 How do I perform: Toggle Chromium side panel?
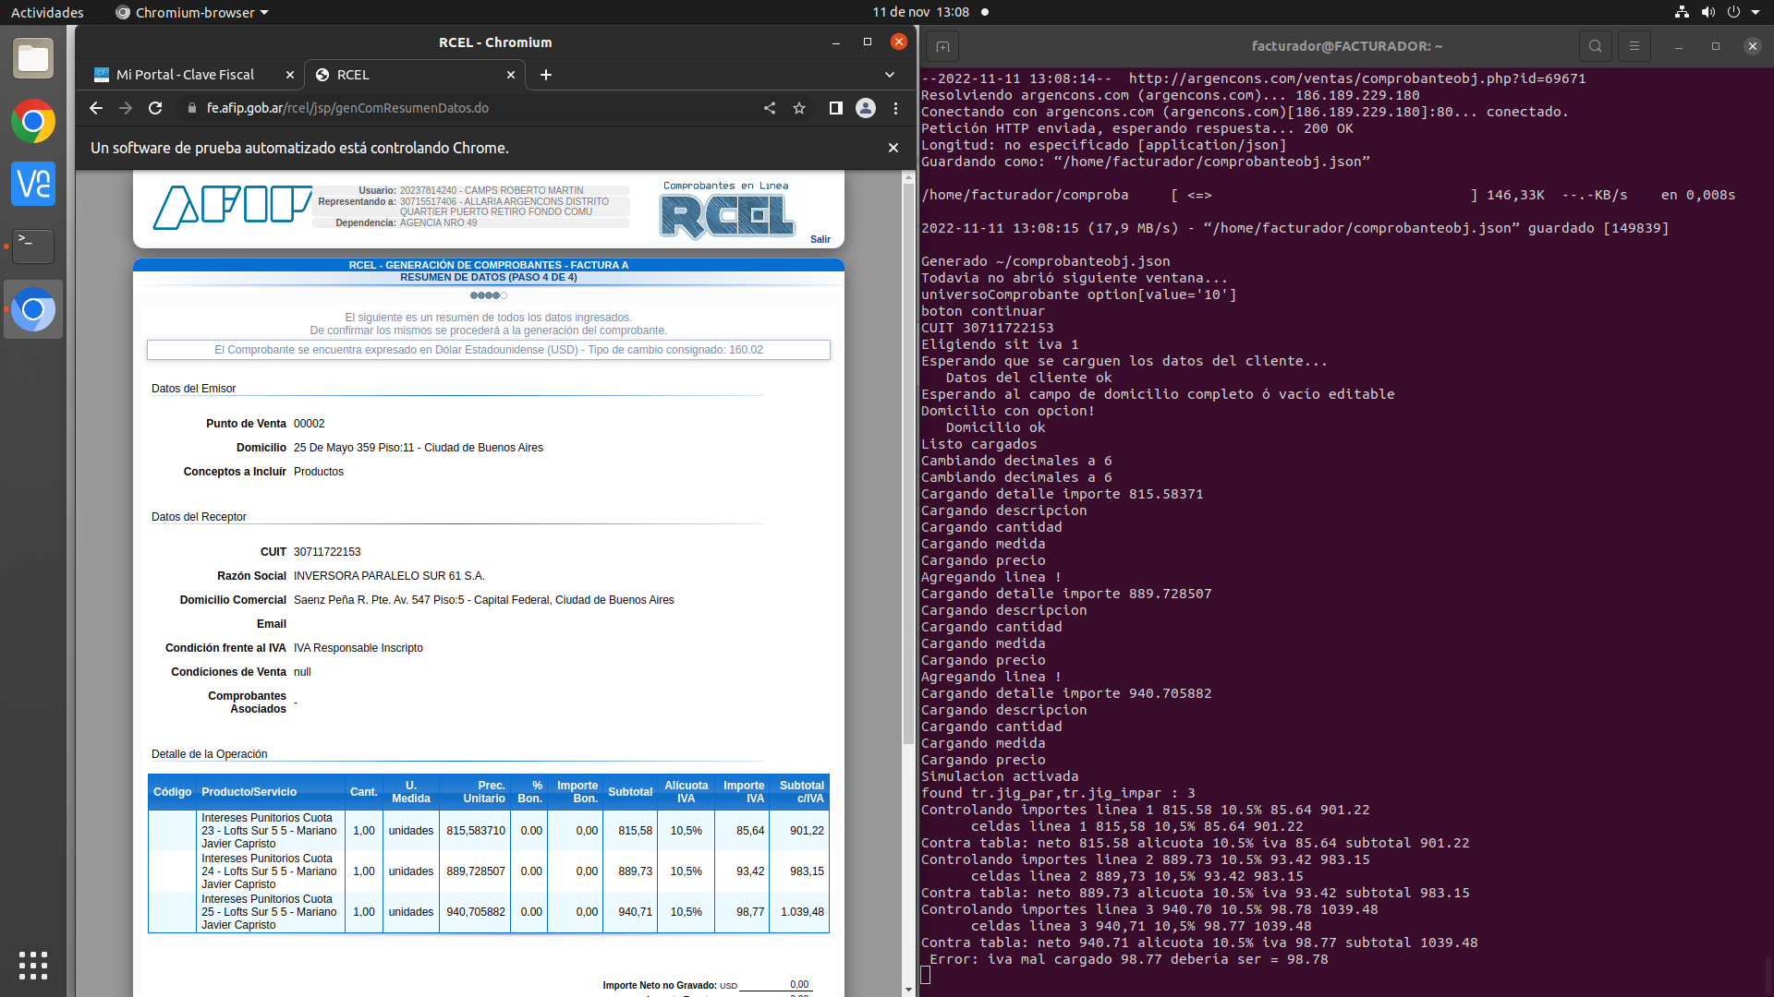click(835, 108)
